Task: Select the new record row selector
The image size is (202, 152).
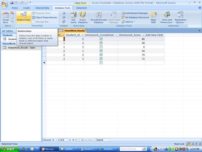Action: (x=44, y=63)
